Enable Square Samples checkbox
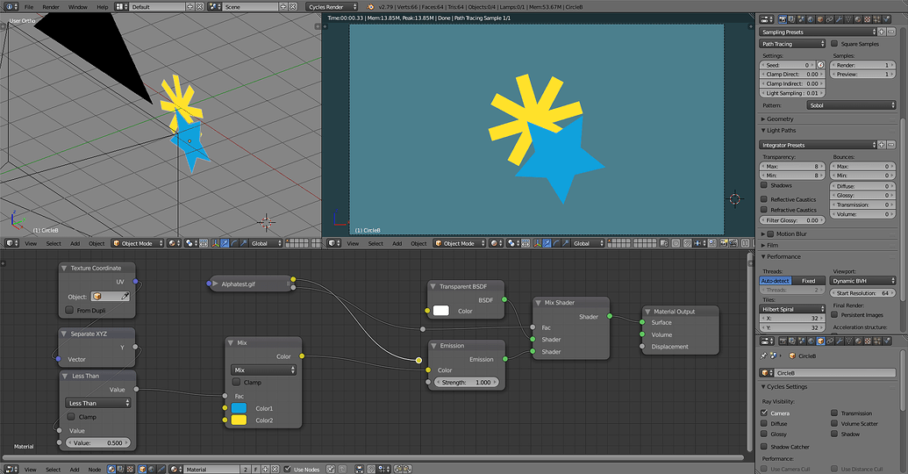The image size is (908, 474). [834, 44]
